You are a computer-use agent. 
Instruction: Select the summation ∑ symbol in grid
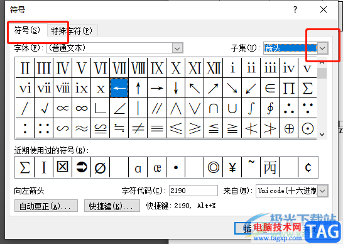click(x=307, y=88)
